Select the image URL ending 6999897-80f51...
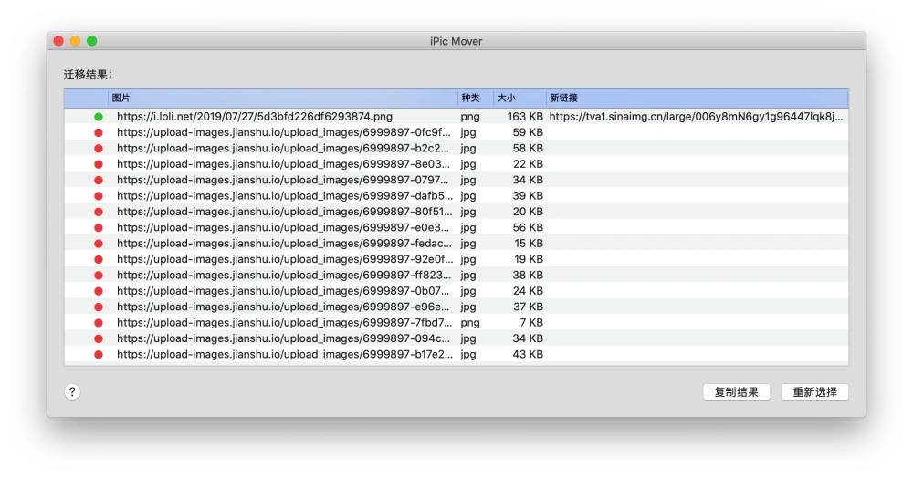This screenshot has height=479, width=913. [285, 212]
